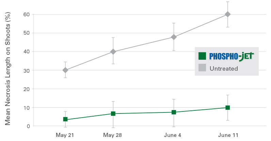Click the 60 value on the y-axis
This screenshot has height=141, width=271.
click(27, 15)
